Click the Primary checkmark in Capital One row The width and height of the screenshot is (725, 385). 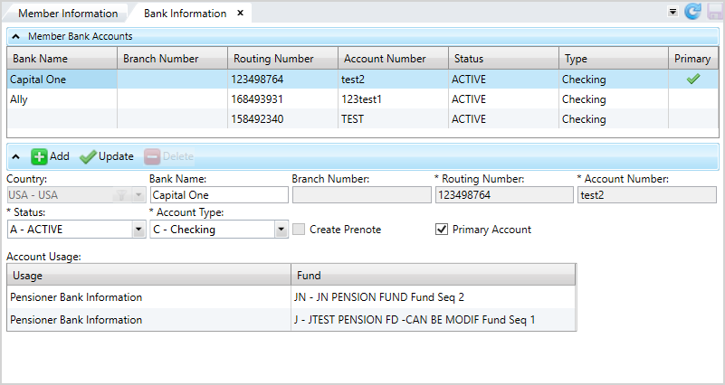pos(693,80)
